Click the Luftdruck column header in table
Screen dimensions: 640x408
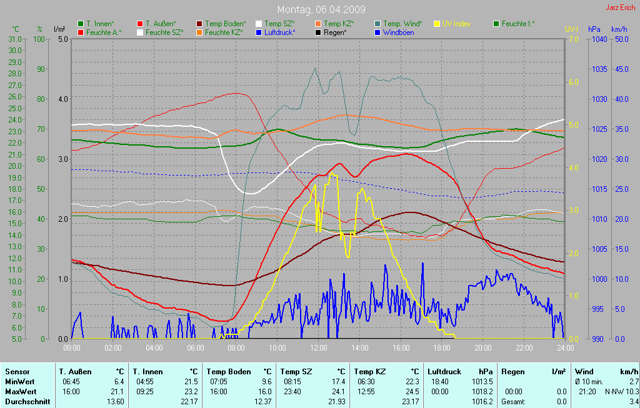[446, 371]
